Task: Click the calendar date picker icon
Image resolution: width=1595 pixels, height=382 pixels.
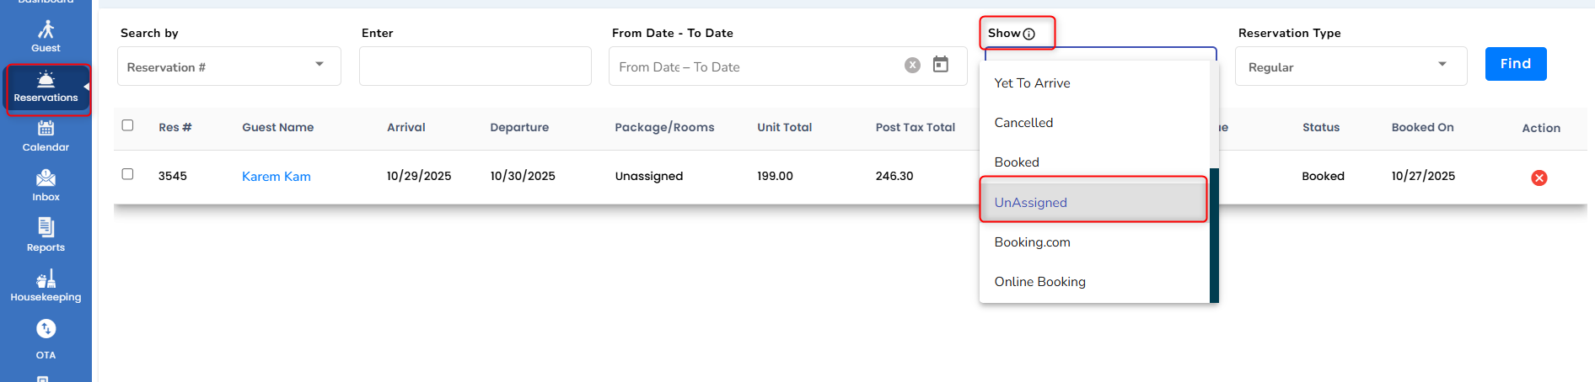Action: (941, 65)
